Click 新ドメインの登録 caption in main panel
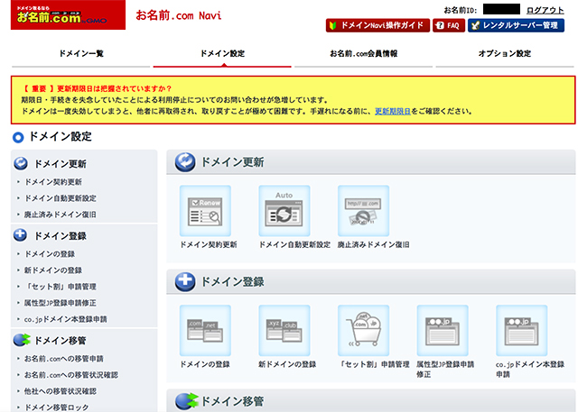Screen dimensions: 578x412 [x=287, y=364]
